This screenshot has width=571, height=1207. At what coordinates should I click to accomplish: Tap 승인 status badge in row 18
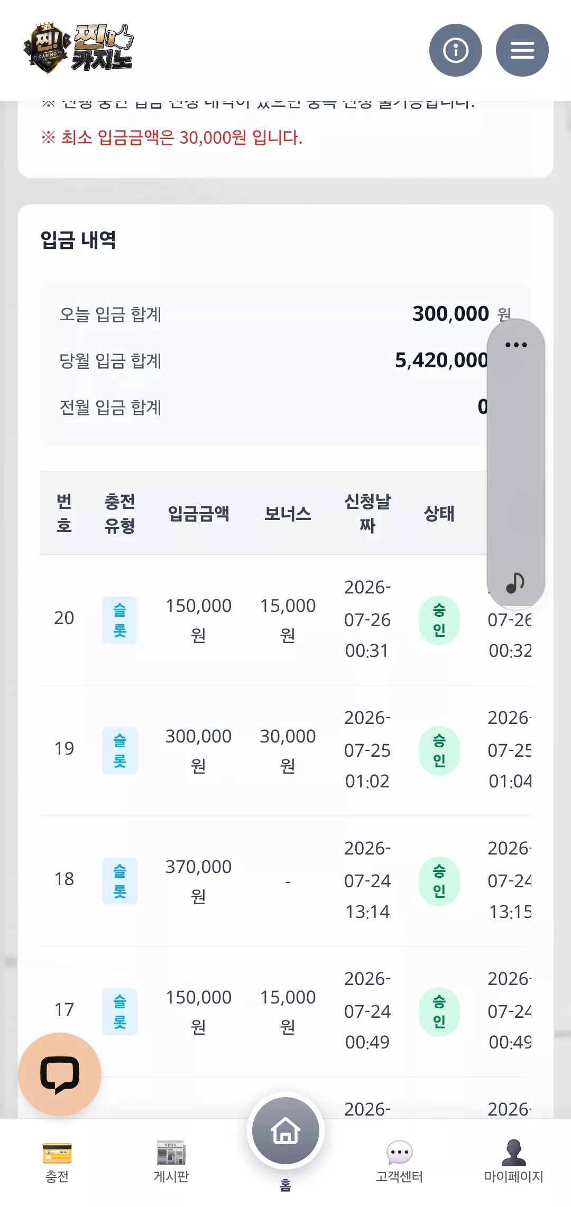tap(439, 881)
